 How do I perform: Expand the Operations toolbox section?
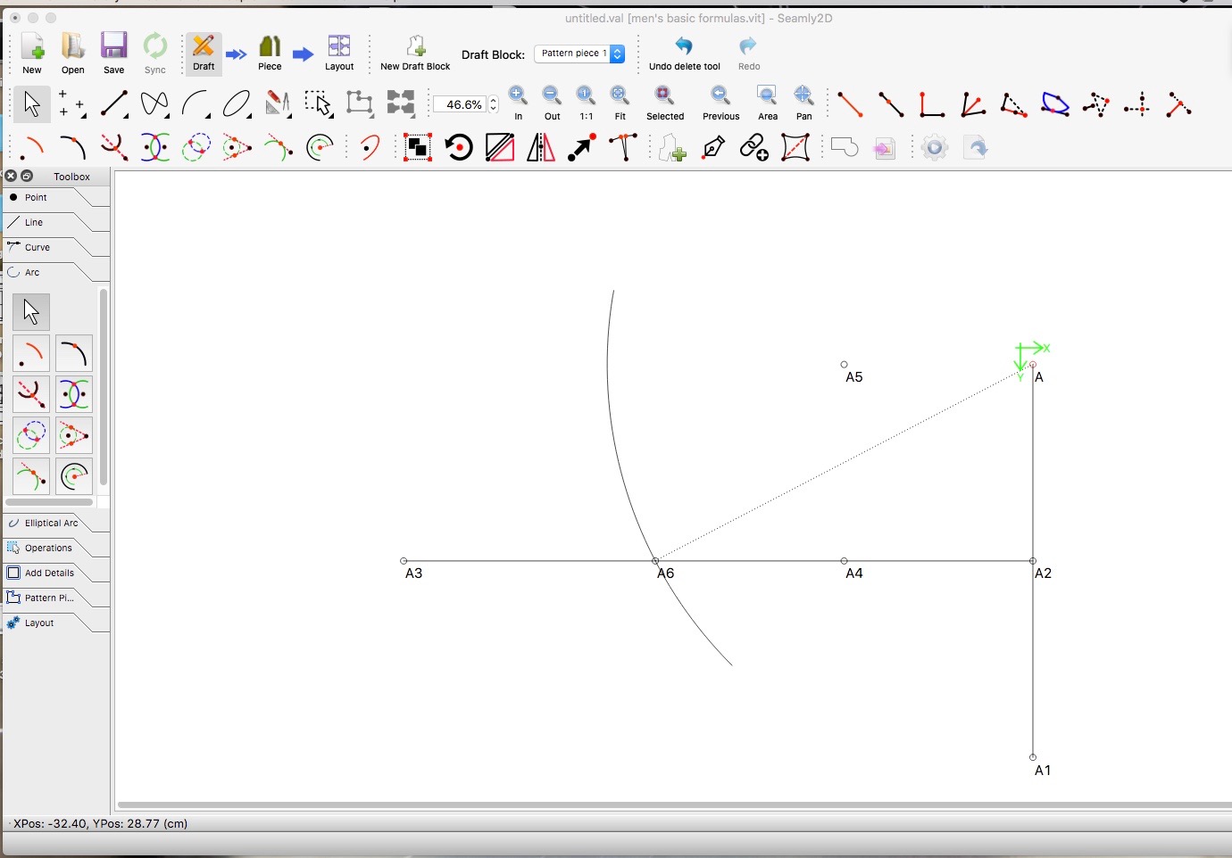(x=48, y=549)
